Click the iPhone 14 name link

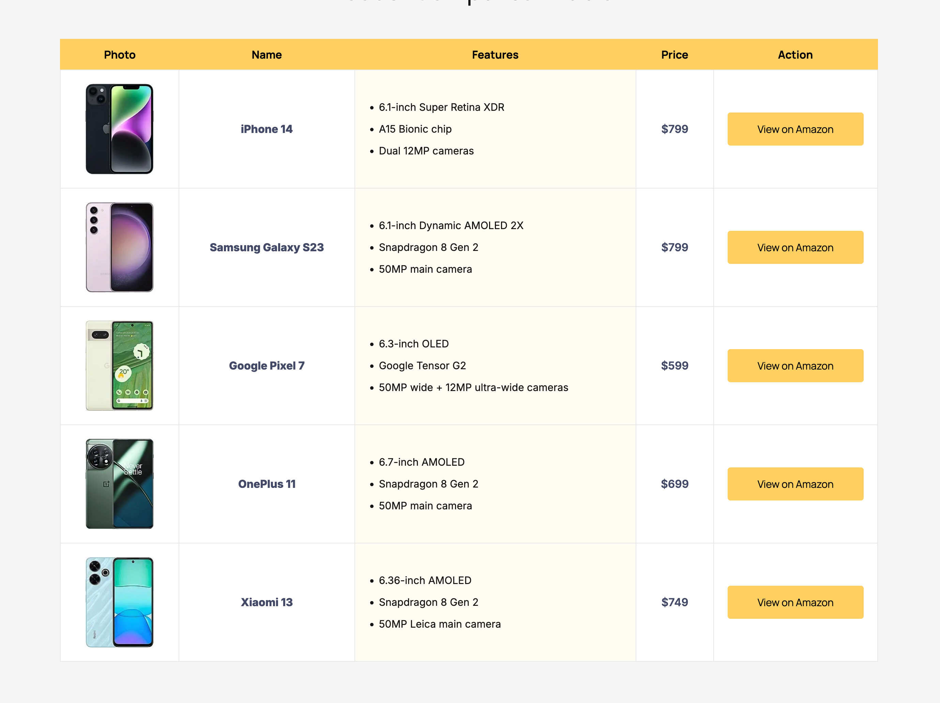267,129
